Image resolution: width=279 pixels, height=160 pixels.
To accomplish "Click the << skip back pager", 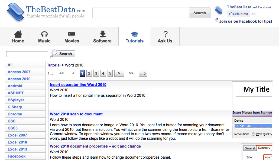I will click(61, 73).
